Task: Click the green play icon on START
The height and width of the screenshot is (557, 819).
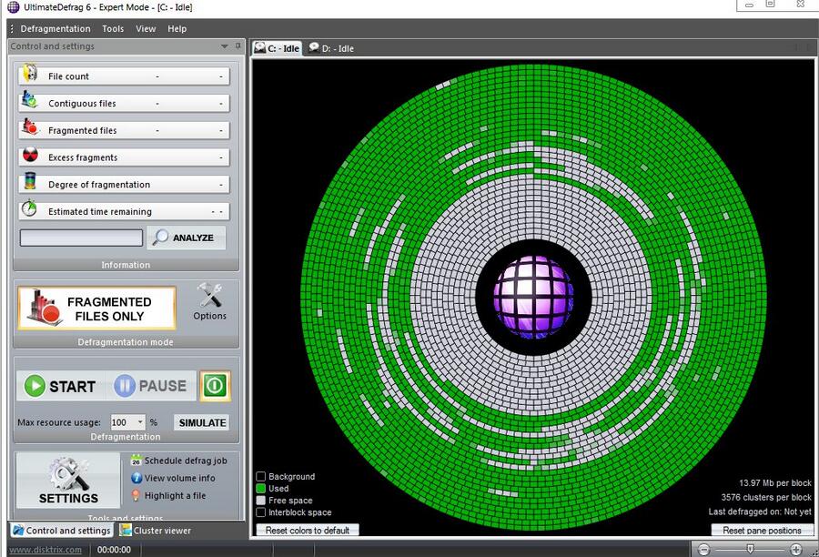Action: (x=35, y=386)
